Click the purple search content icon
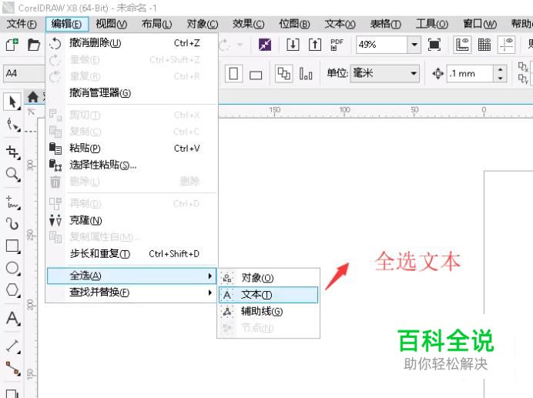Screen dimensions: 533x398 click(265, 45)
